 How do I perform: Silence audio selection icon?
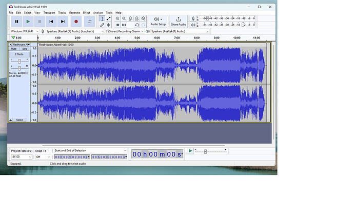click(124, 25)
